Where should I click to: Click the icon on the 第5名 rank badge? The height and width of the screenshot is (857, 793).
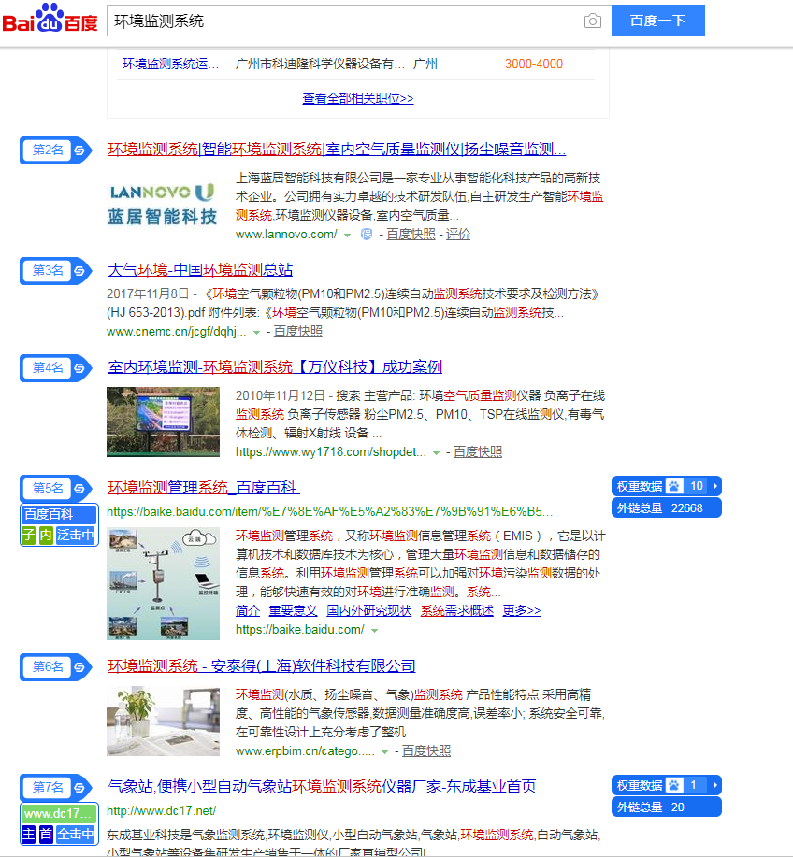(x=79, y=489)
